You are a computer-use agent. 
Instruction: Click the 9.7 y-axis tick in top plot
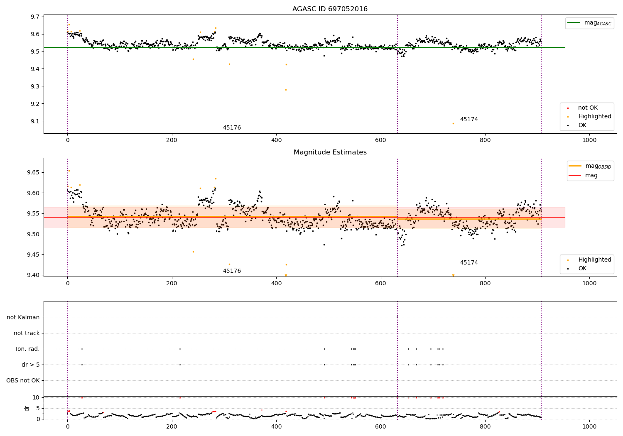[35, 17]
